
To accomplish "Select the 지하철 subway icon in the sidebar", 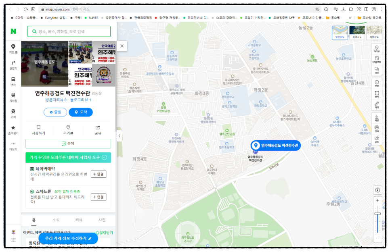I will tap(13, 98).
